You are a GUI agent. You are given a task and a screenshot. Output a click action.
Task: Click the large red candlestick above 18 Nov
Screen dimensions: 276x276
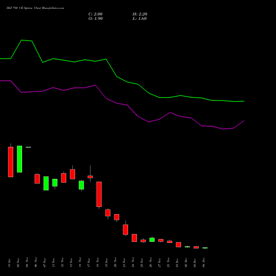tap(99, 194)
